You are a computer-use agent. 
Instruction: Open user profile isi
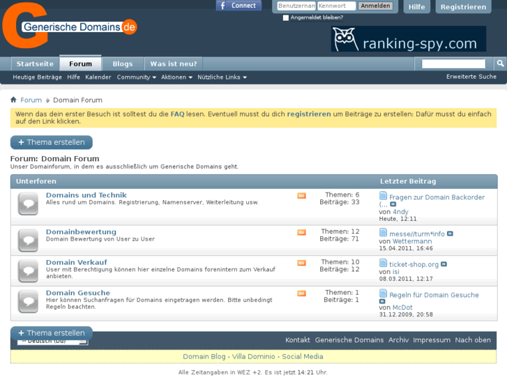click(396, 272)
